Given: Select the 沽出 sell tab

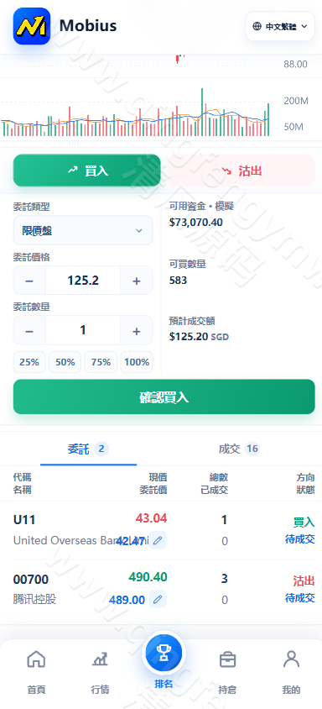Looking at the screenshot, I should [241, 171].
